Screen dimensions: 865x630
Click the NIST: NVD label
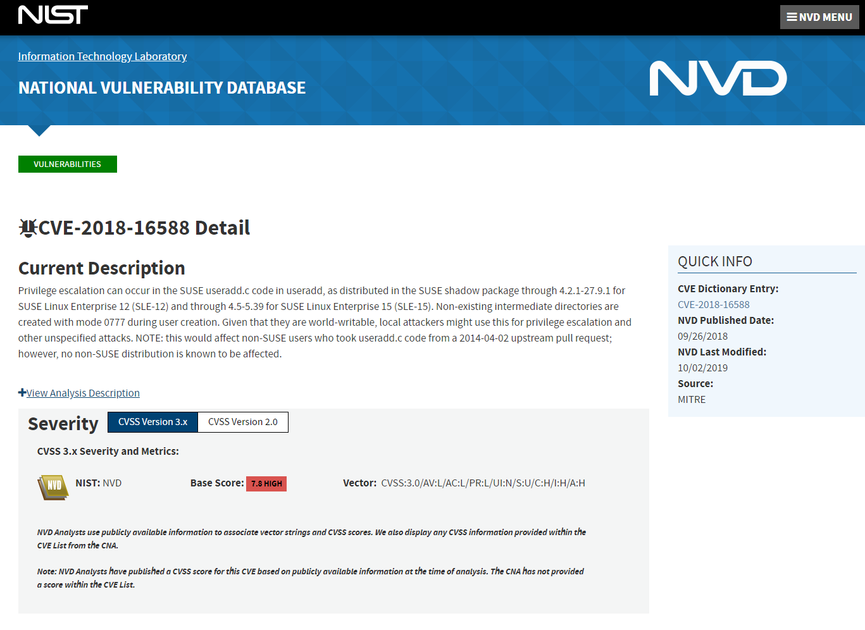point(99,483)
